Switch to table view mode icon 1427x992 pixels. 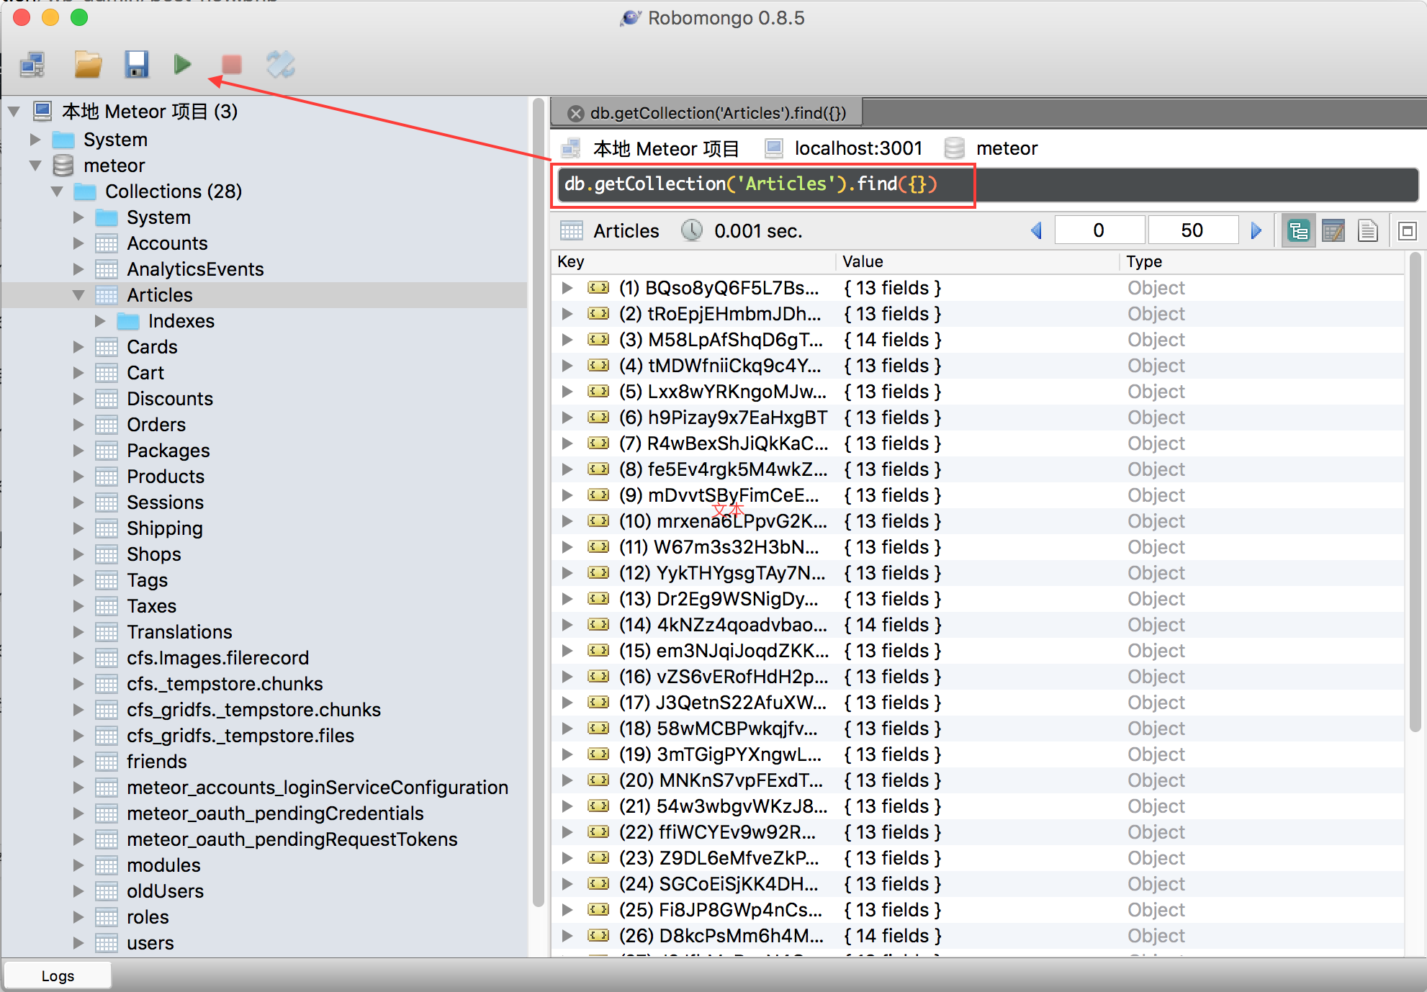click(1333, 231)
